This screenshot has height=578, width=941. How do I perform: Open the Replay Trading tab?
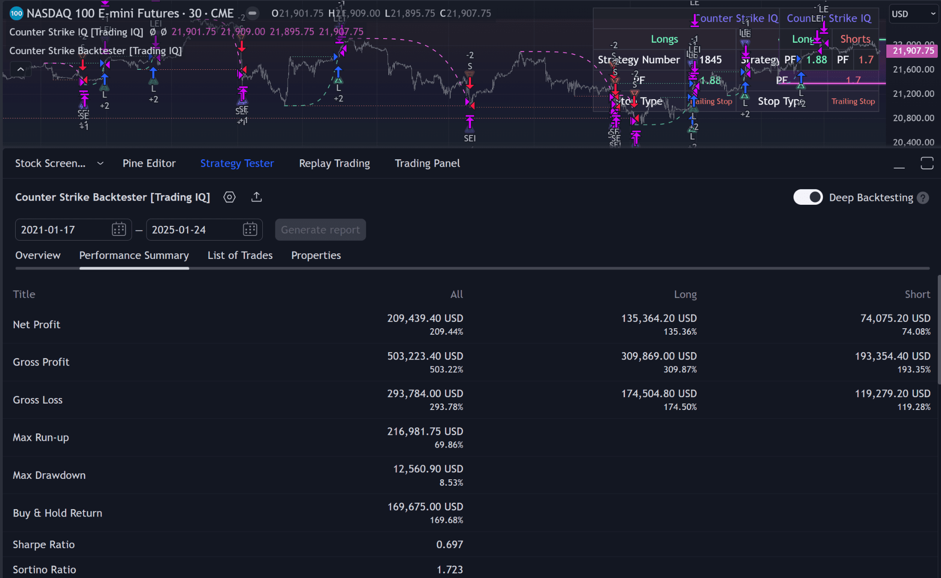pos(334,163)
